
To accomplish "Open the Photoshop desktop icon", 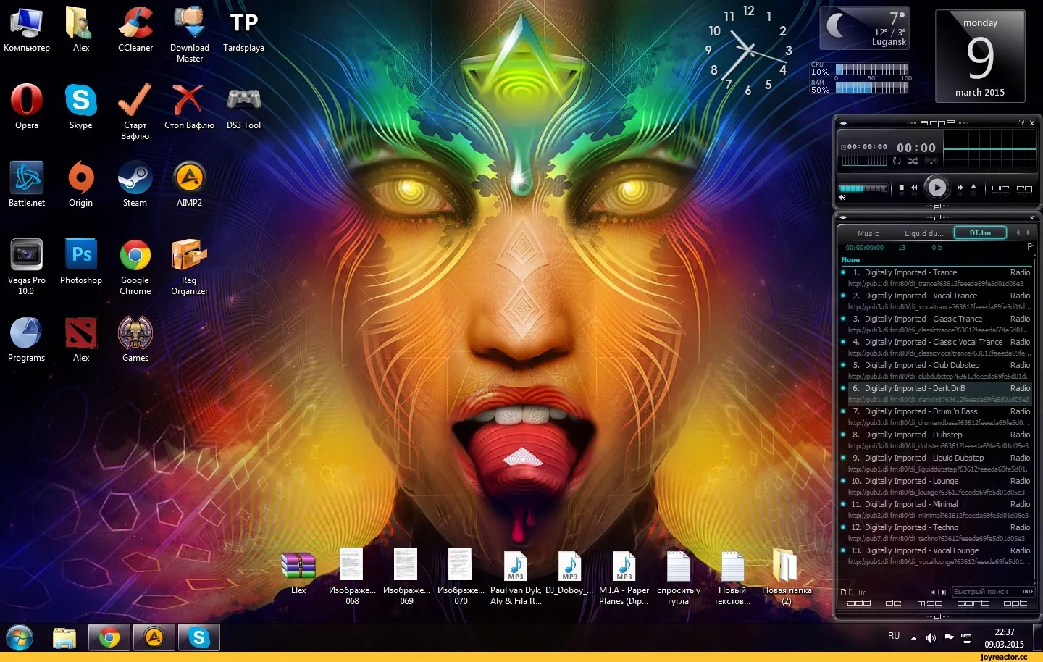I will click(x=81, y=261).
